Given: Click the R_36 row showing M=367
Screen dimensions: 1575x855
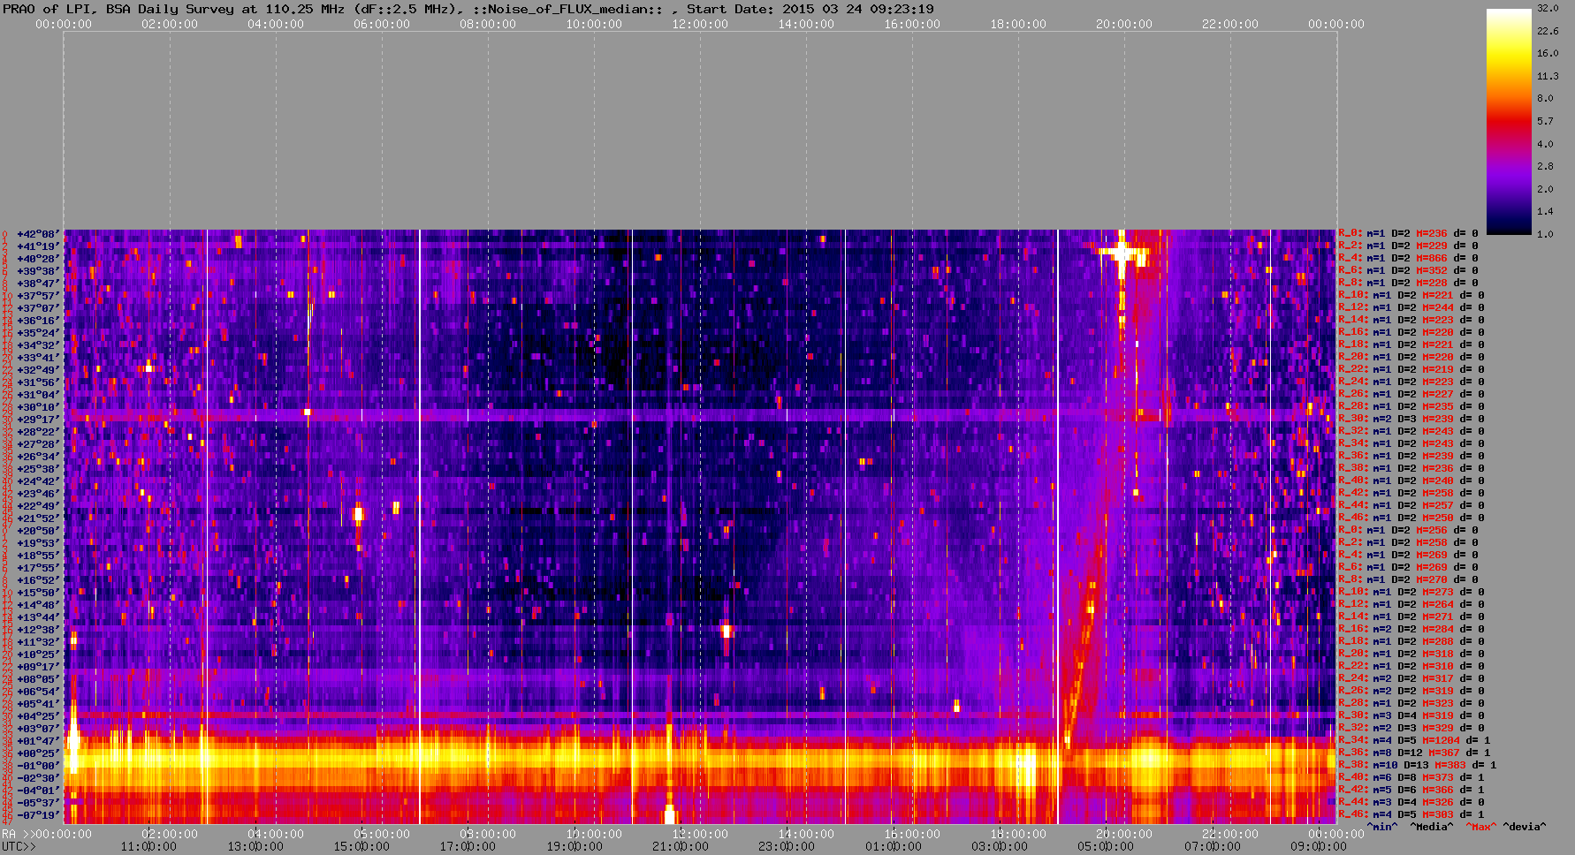Looking at the screenshot, I should tap(1414, 753).
